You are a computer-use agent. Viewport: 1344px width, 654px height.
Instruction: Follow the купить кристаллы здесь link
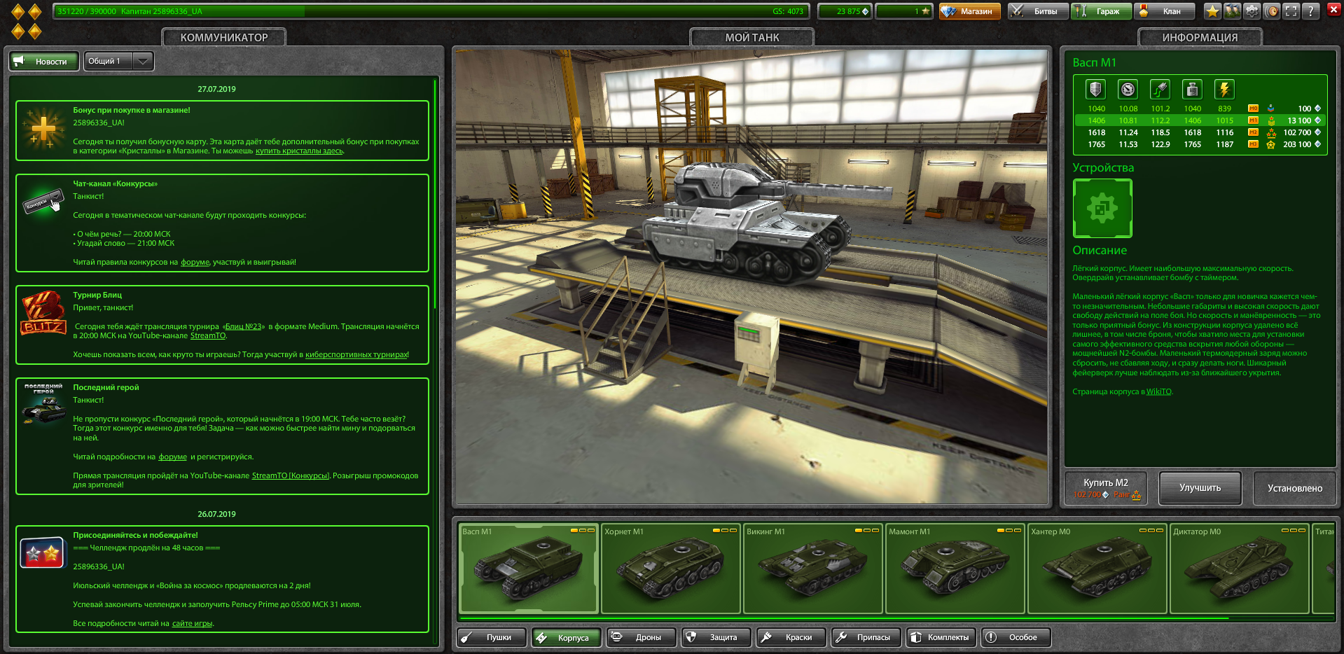click(x=299, y=151)
